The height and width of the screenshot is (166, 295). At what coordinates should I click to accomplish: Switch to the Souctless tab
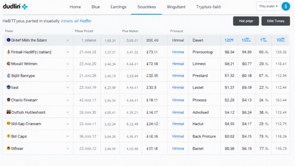tap(147, 7)
